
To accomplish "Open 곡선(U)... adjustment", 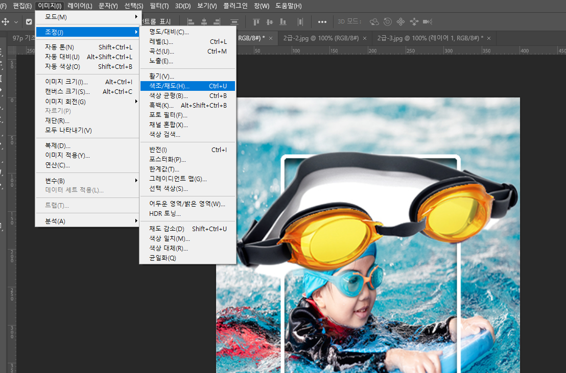I will point(187,51).
